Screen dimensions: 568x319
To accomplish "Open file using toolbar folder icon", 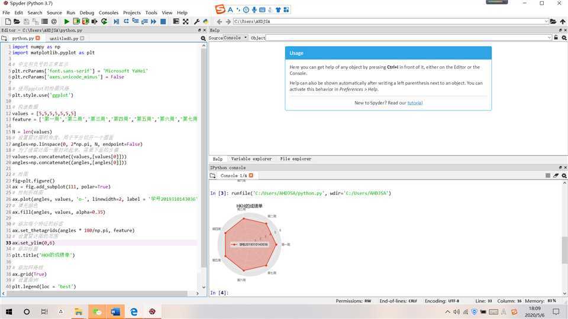I will tap(17, 22).
